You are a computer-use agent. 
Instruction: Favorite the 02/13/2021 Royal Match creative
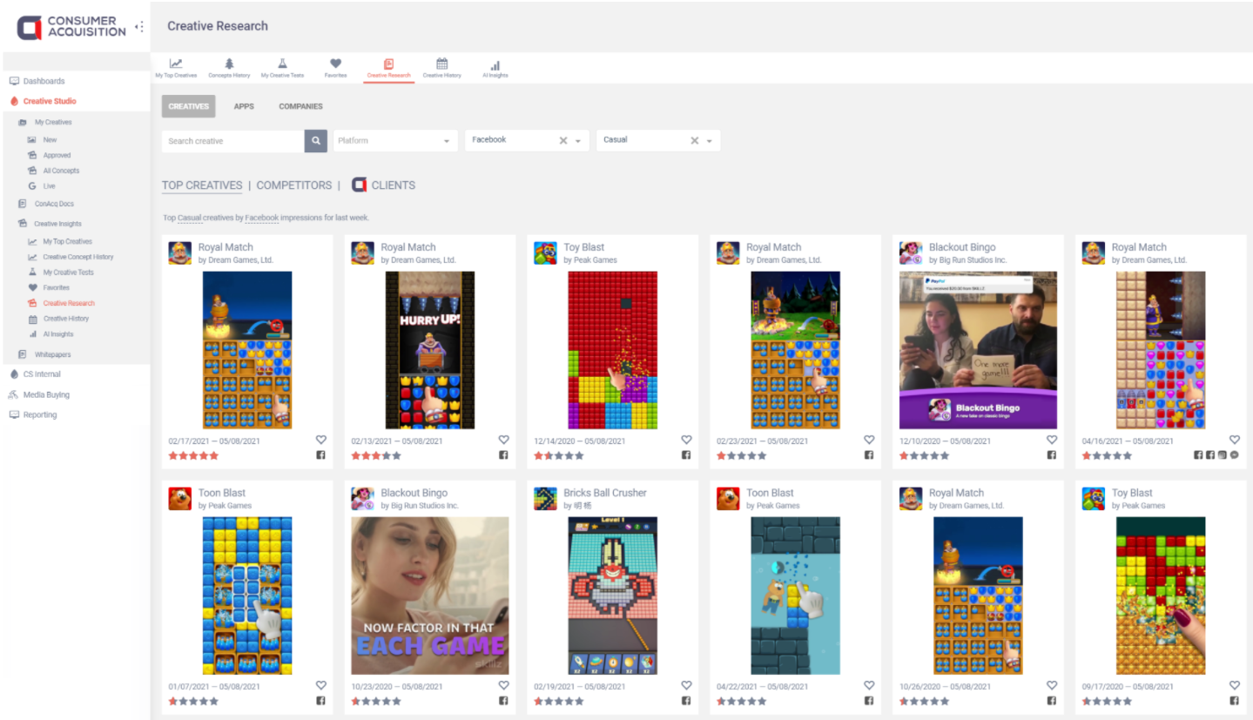click(503, 441)
